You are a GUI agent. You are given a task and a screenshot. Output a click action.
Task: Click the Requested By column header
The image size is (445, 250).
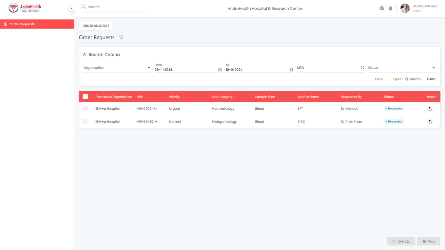(351, 97)
